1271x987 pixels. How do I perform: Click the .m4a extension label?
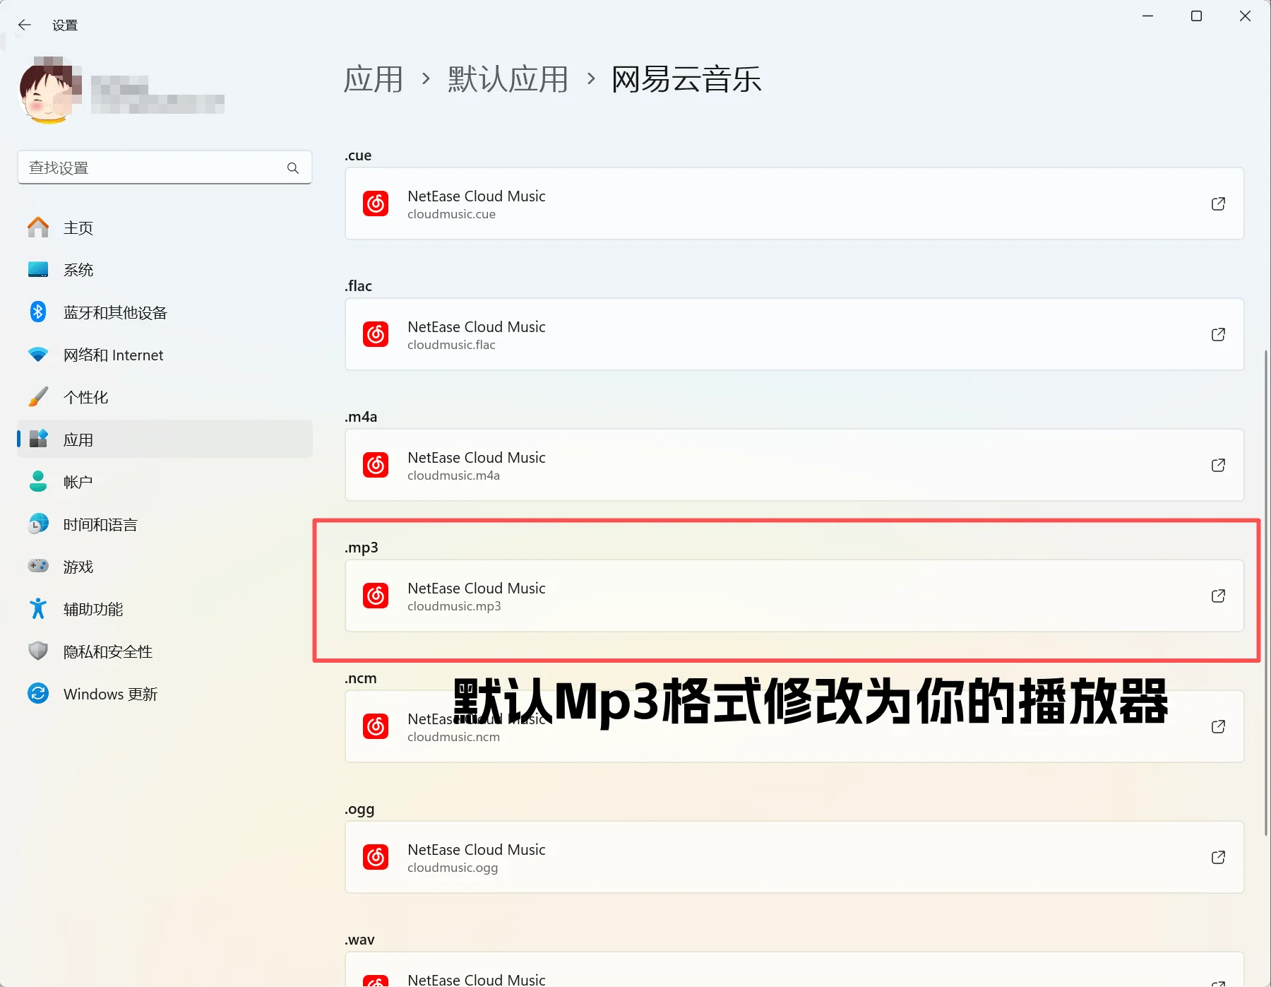361,417
